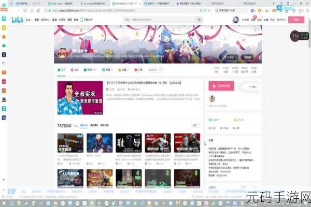The height and width of the screenshot is (207, 311).
Task: Click the pink 为TA充电 button
Action: [x=221, y=86]
